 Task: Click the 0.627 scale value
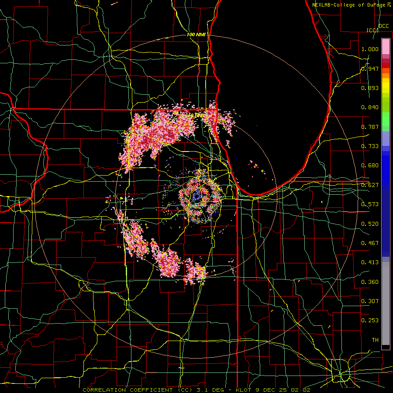coord(370,185)
